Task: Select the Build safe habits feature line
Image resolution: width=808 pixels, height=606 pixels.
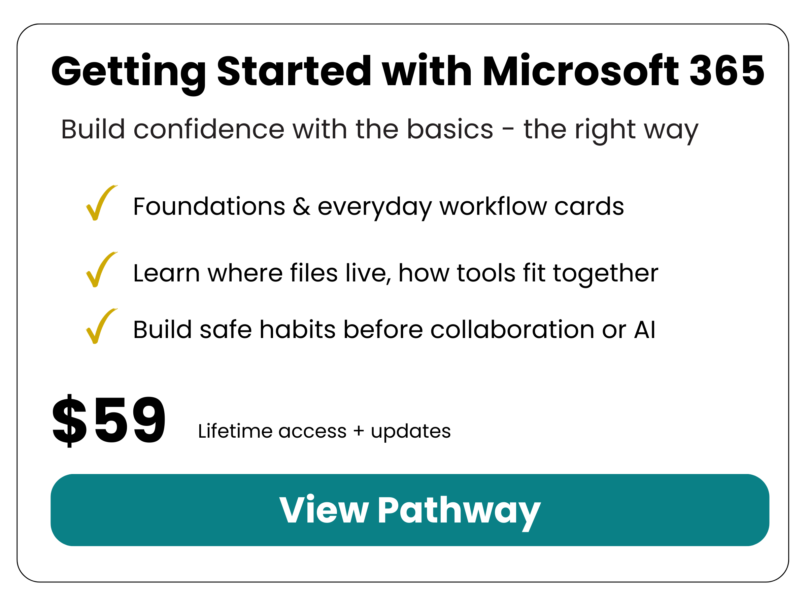Action: (x=394, y=330)
